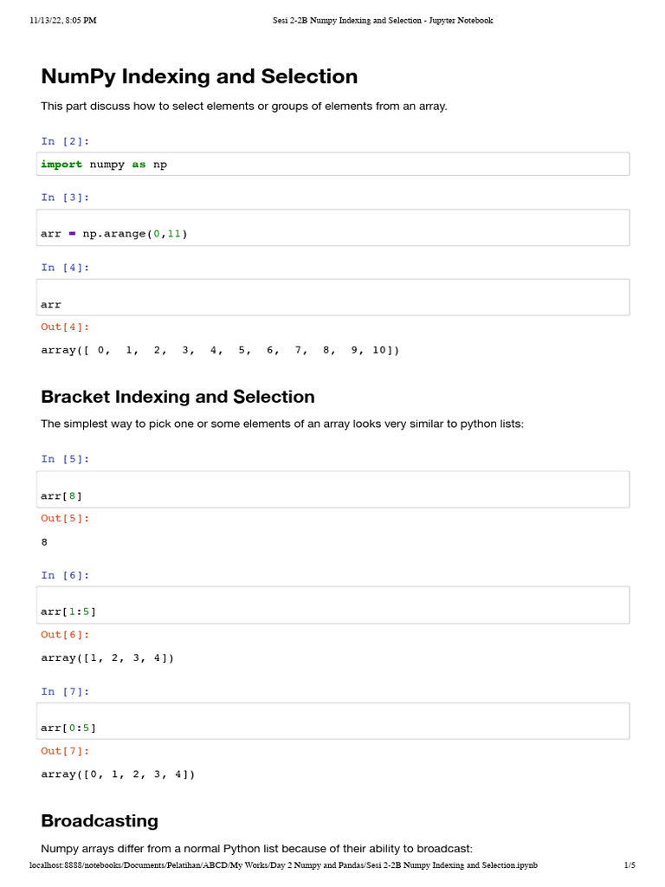Click the 'import numpy as np' code cell
Viewport: 665px width, 887px height.
tap(334, 164)
